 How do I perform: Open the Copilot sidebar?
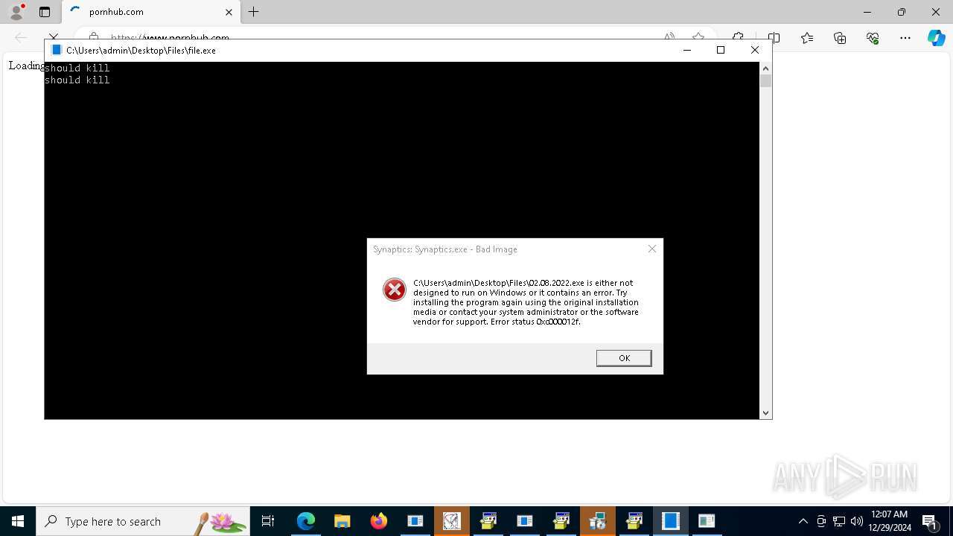click(x=936, y=38)
